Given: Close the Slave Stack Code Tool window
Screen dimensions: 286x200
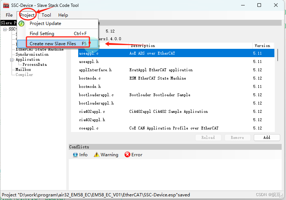Looking at the screenshot, I should 276,5.
